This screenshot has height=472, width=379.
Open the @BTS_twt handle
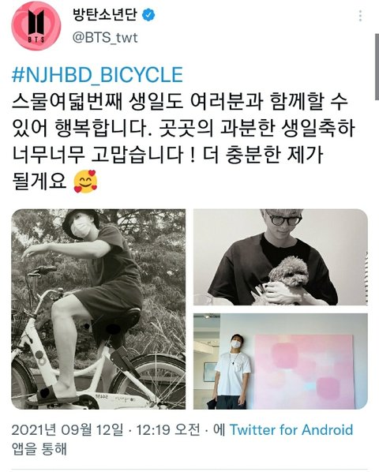105,38
